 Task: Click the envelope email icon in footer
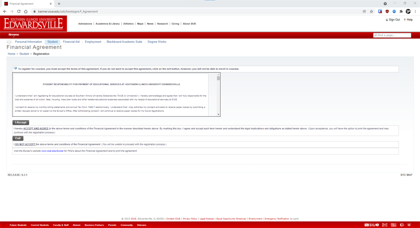(x=385, y=225)
